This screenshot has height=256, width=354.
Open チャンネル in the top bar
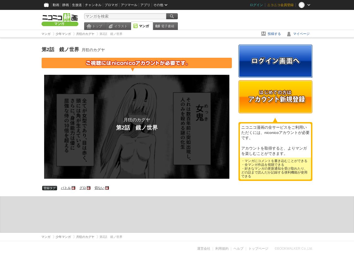coord(93,5)
